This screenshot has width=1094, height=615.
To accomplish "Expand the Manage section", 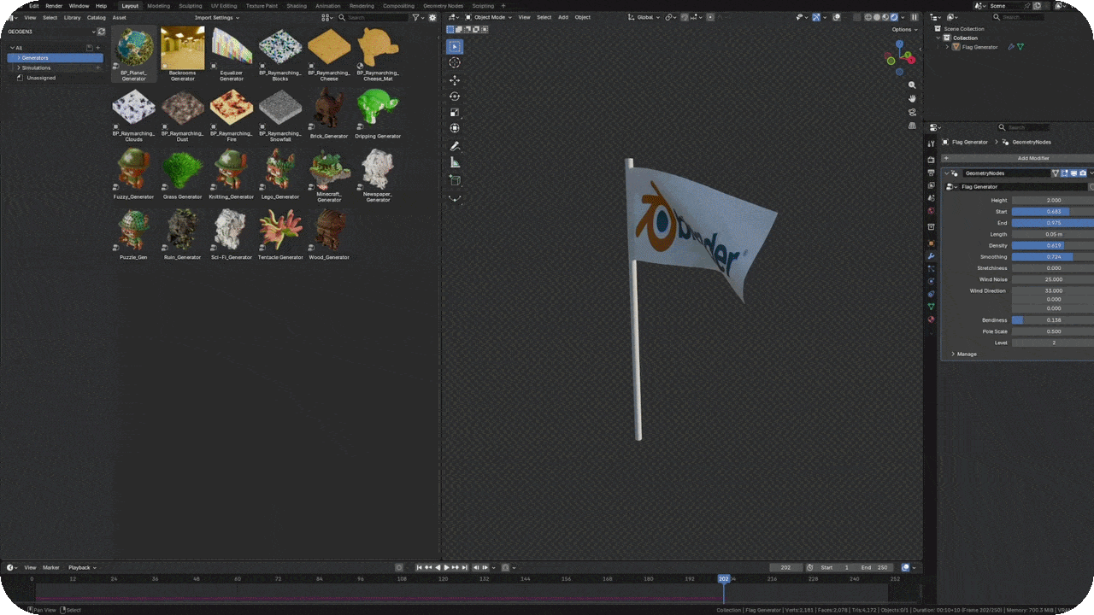I will (967, 354).
